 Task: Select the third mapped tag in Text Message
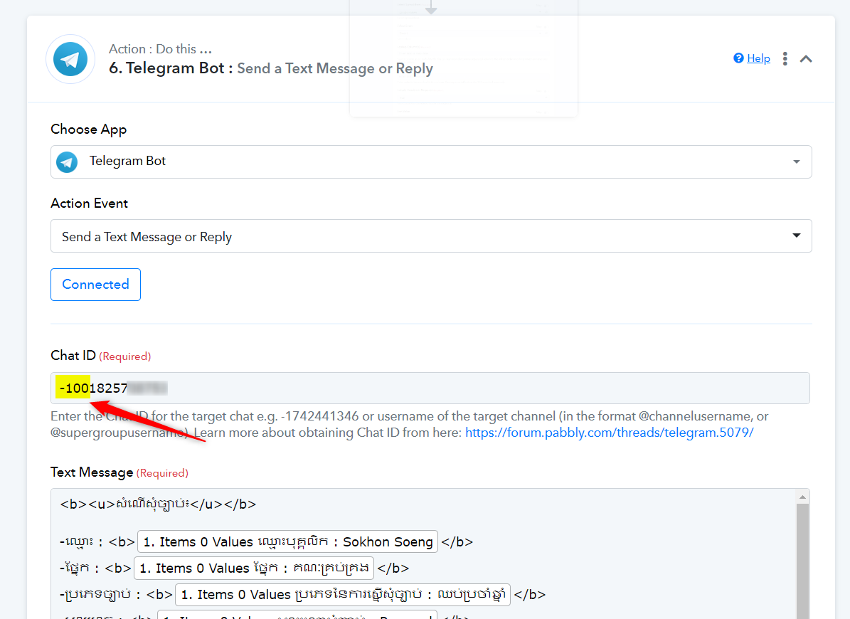(343, 595)
